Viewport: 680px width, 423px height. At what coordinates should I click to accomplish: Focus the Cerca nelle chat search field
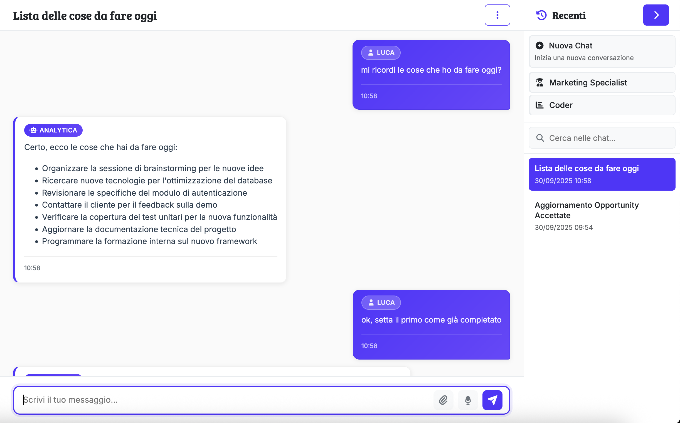[x=607, y=138]
